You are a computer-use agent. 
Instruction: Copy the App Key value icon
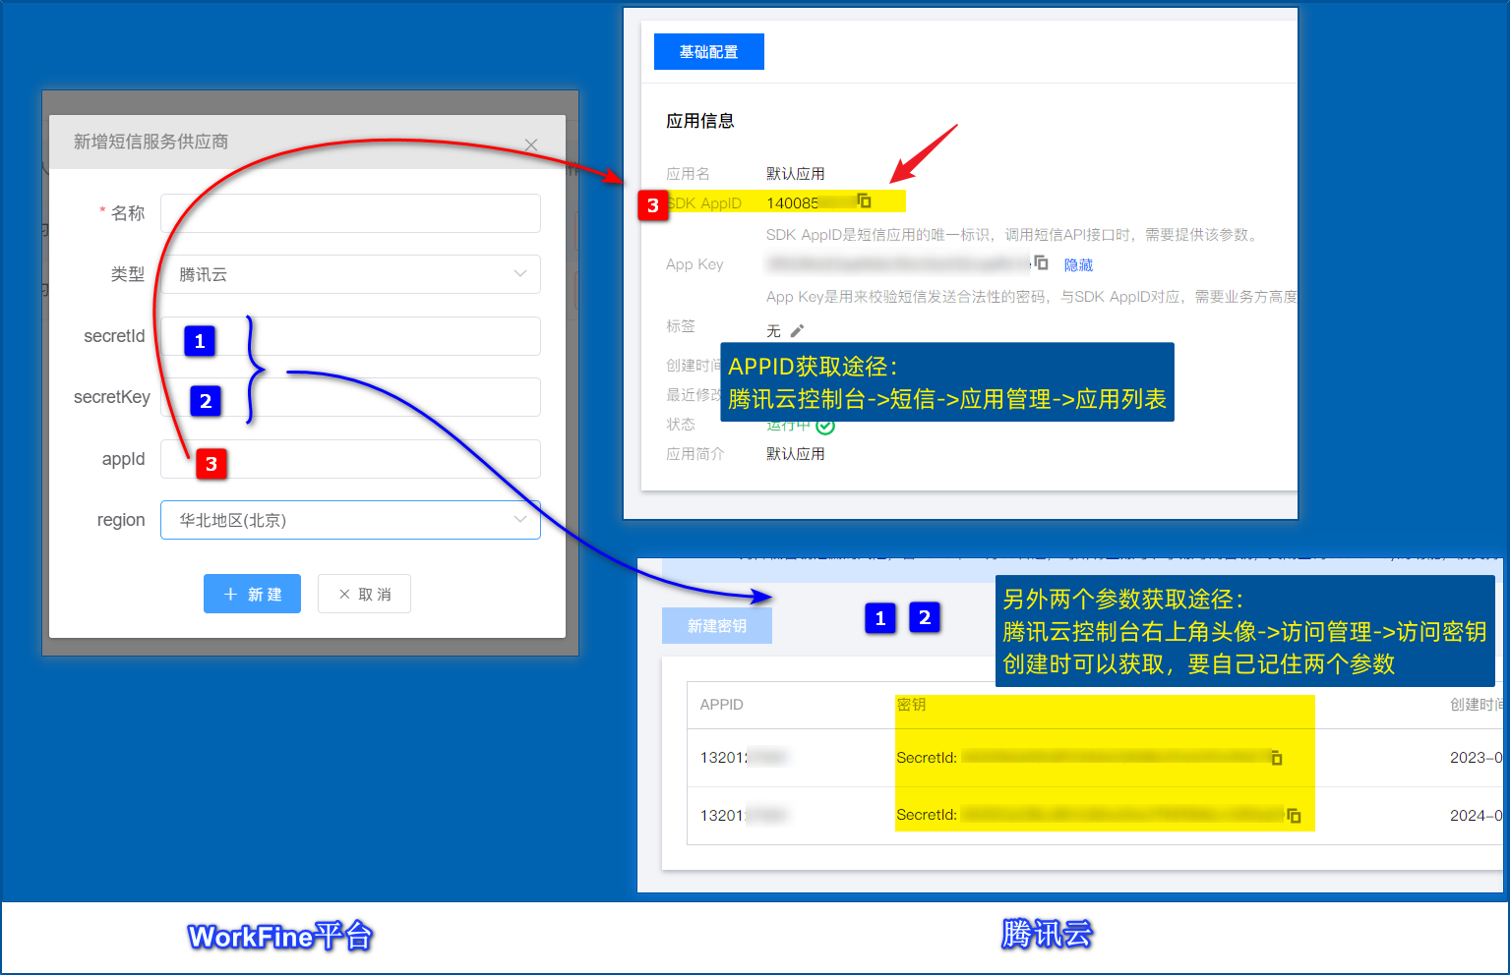pyautogui.click(x=1041, y=262)
